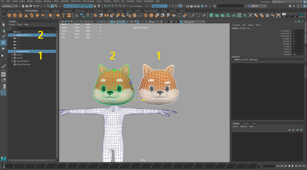
Task: Create a polygon cone from the shelf
Action: 26,15
